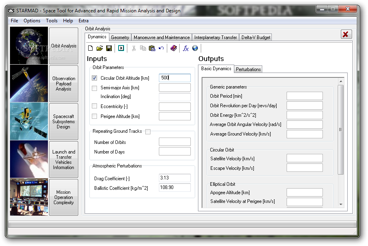Click the spacecraft subsystems exploded-view thumbnail
Screen dimensions: 368x246
(29, 121)
